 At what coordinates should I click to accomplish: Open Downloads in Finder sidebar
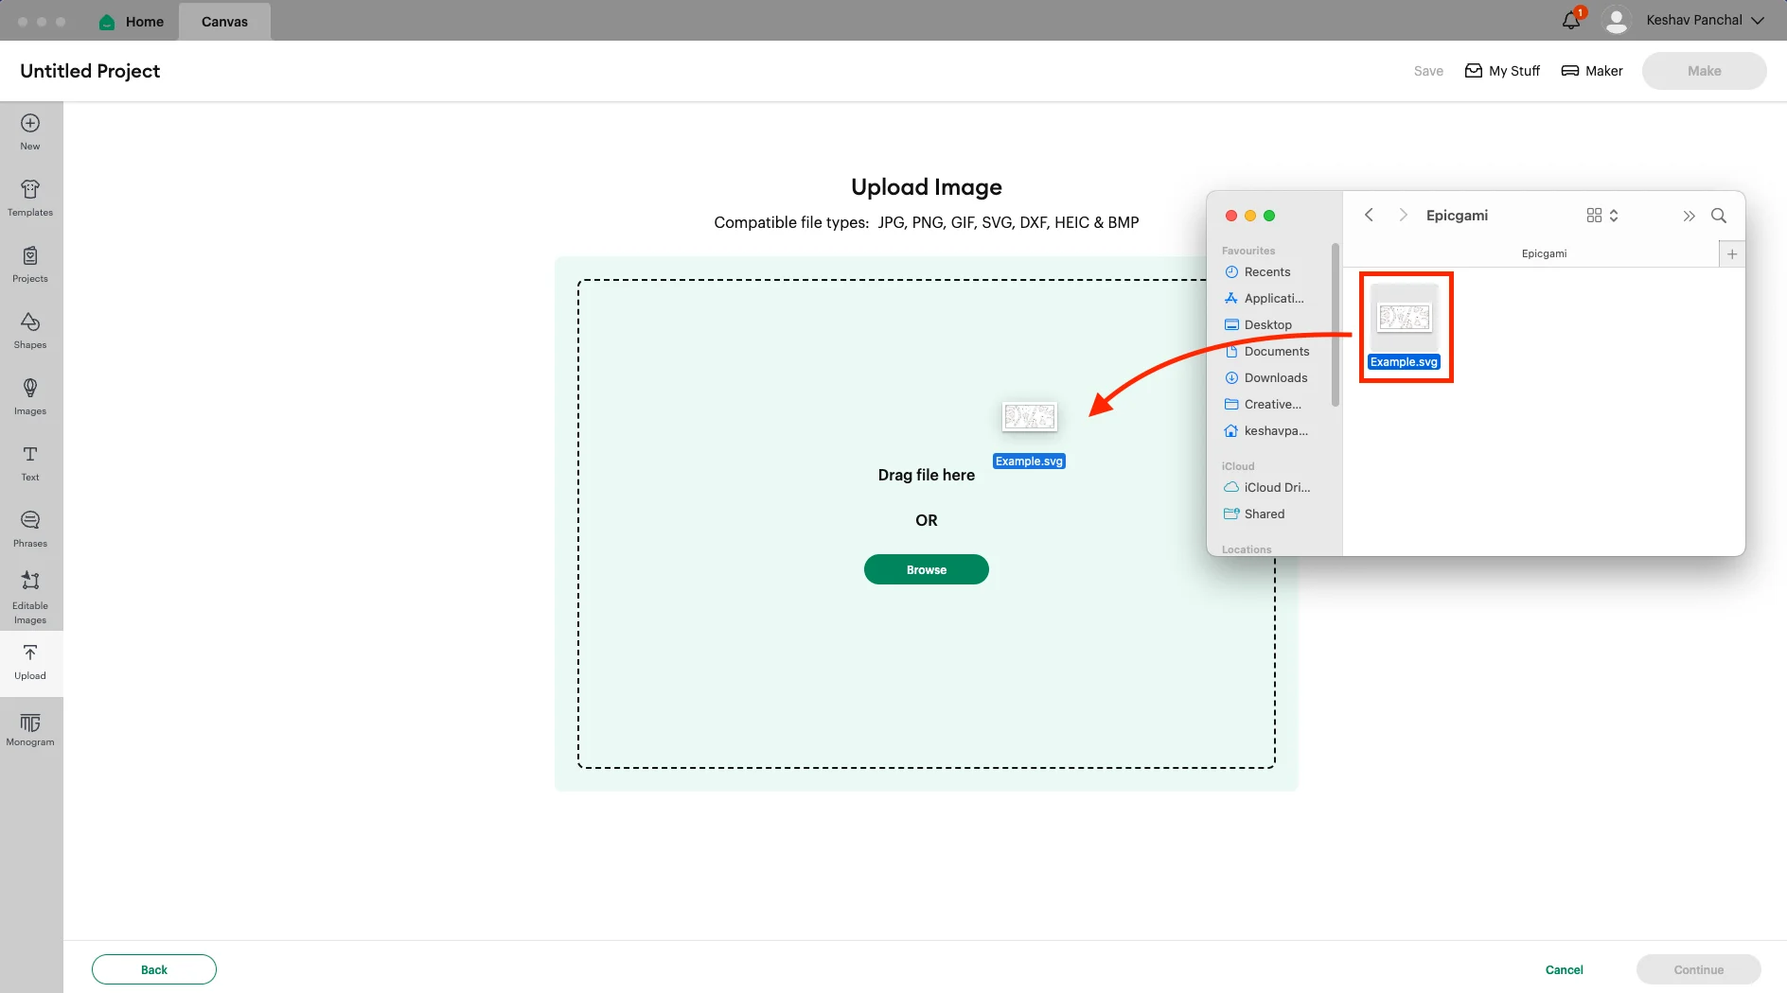[x=1266, y=378]
